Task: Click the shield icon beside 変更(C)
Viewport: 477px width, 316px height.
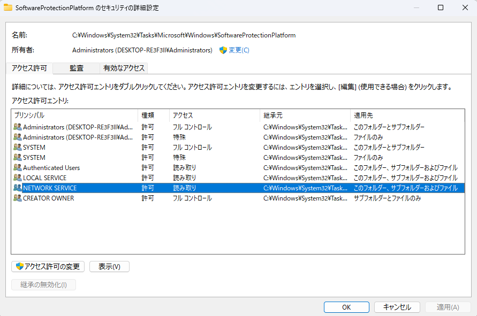Action: tap(223, 50)
